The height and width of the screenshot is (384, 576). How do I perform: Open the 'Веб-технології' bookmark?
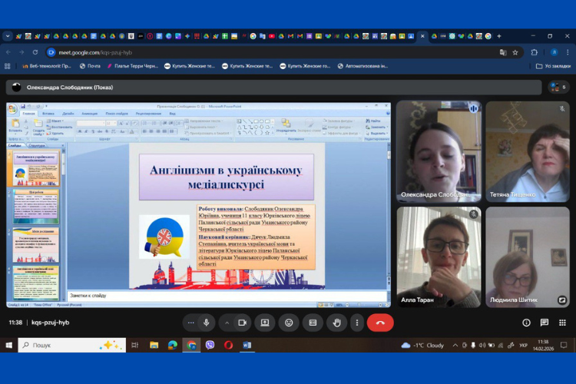pos(45,66)
